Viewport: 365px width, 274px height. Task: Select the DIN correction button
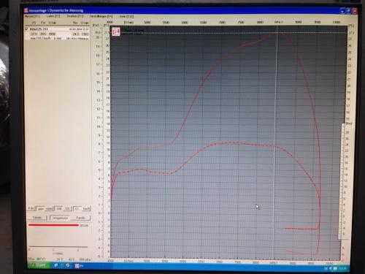tap(59, 209)
